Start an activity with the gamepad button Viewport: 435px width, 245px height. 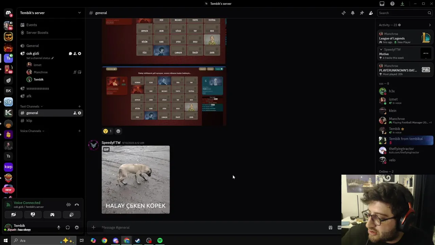(x=52, y=215)
